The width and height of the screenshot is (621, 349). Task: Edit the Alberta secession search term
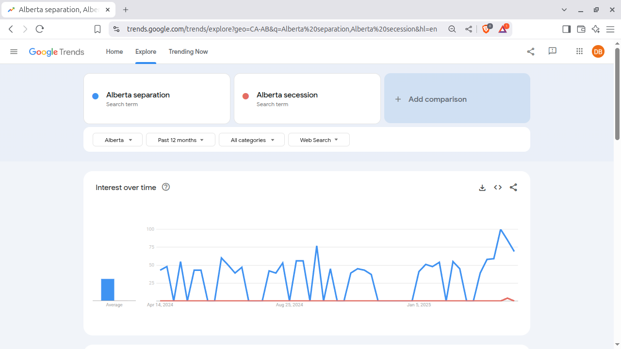coord(307,98)
